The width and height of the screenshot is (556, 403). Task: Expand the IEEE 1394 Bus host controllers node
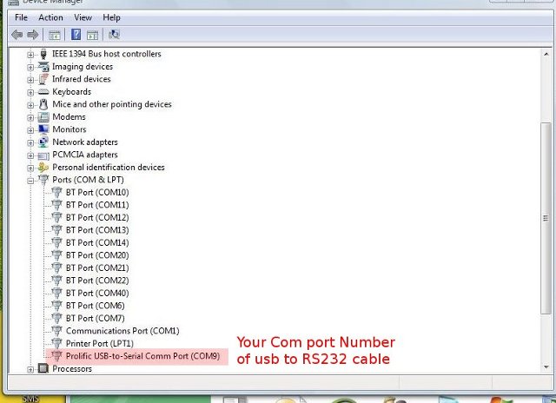[x=31, y=54]
